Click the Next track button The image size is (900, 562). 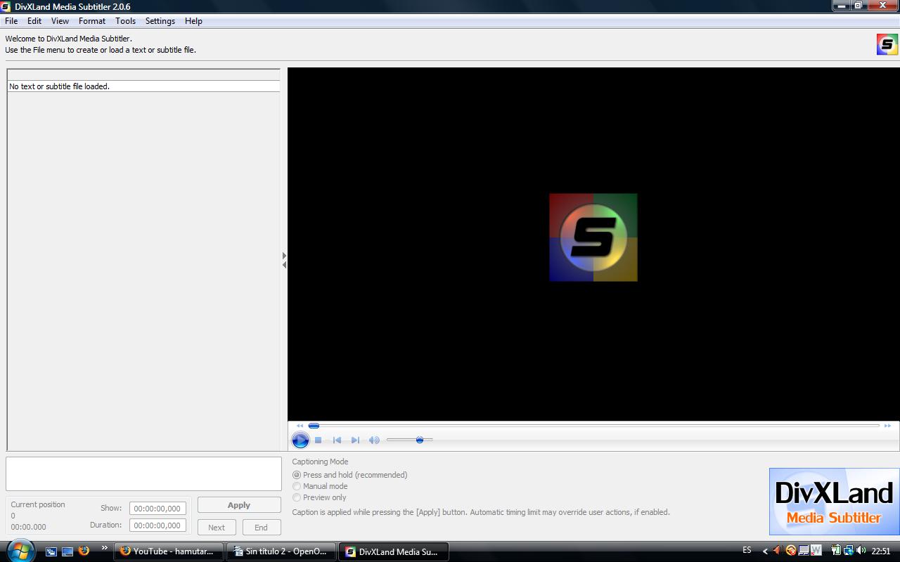click(x=355, y=440)
